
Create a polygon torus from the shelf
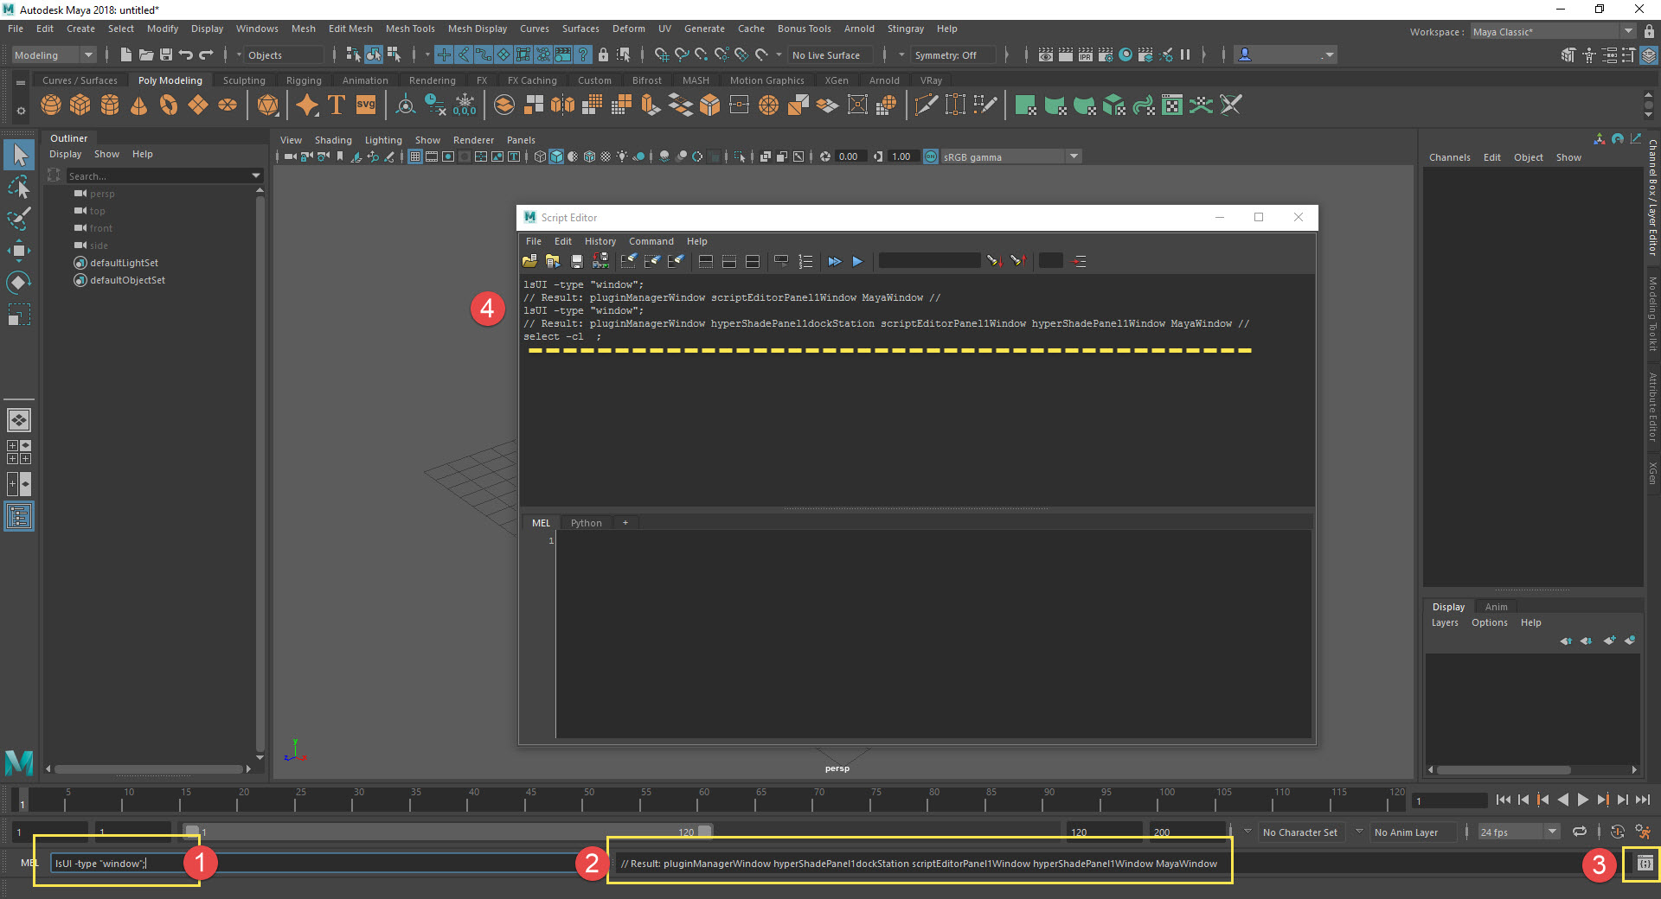pos(169,105)
